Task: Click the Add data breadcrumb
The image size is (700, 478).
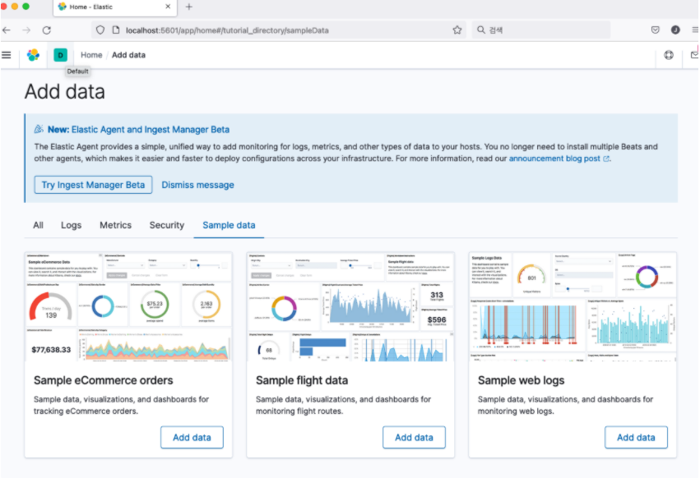Action: point(128,55)
